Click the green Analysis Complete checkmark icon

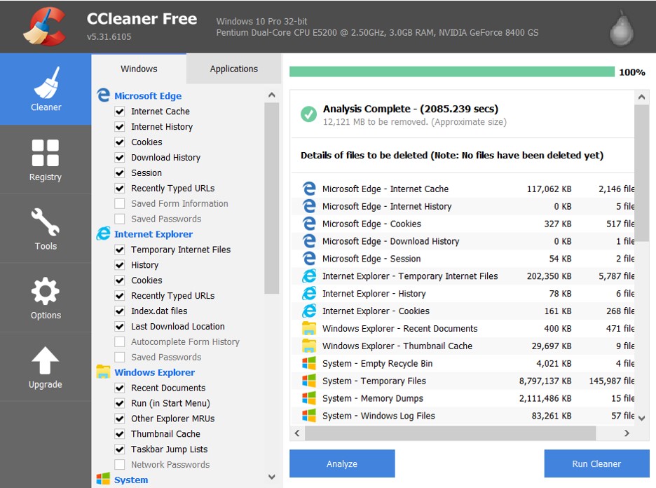coord(309,114)
